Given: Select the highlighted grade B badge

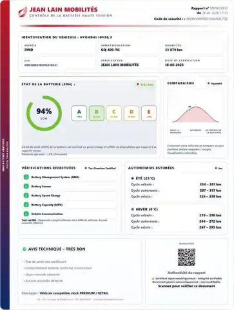Looking at the screenshot, I should click(x=97, y=113).
